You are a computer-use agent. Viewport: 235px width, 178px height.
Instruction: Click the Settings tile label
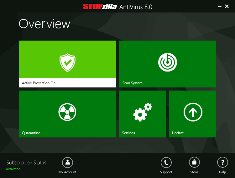click(x=128, y=133)
